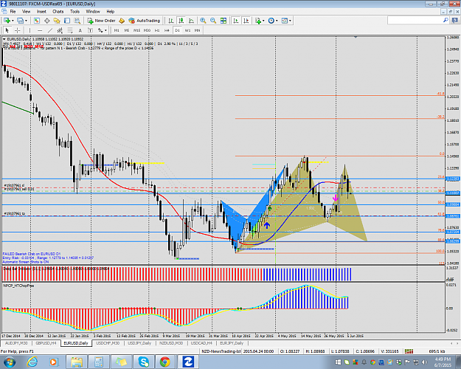Expand the New Chart dropdown arrow

[x=13, y=21]
